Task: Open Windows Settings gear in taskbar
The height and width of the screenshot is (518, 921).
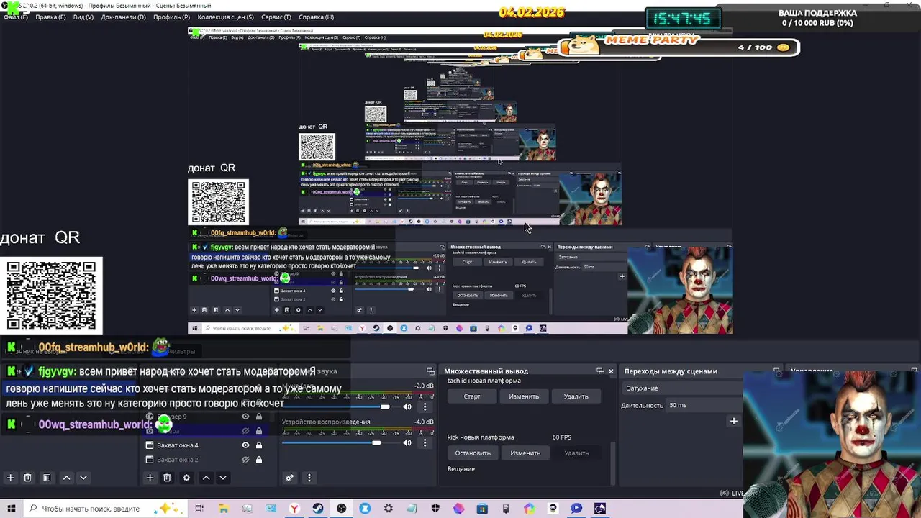Action: pos(389,509)
